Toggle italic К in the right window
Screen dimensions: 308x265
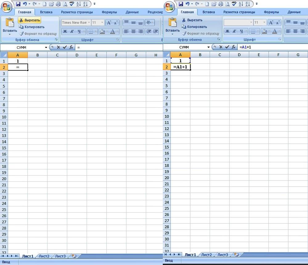point(234,31)
